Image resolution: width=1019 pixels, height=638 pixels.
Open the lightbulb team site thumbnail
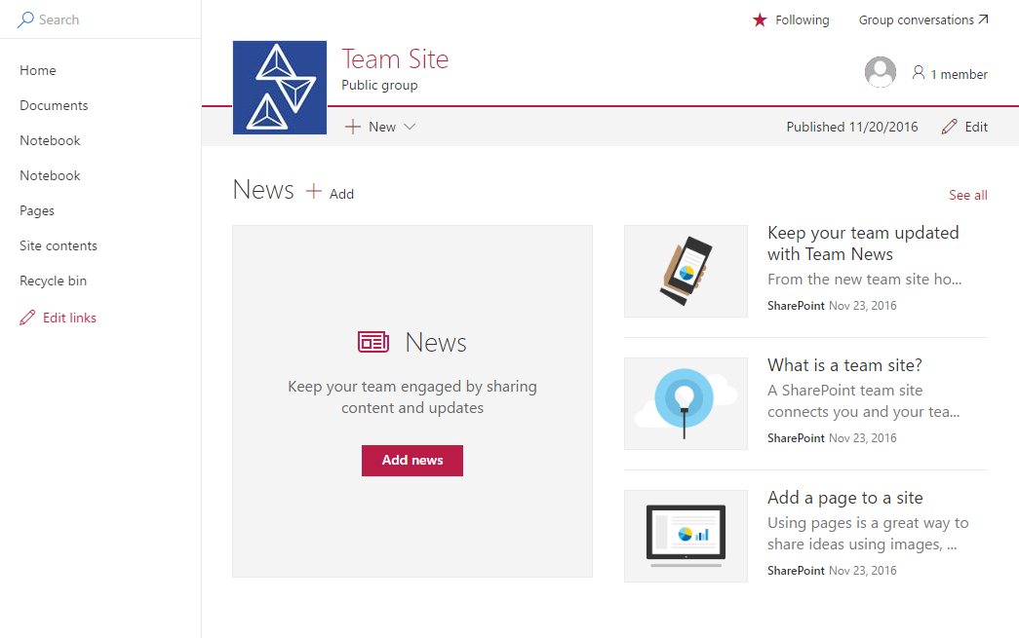(x=686, y=403)
